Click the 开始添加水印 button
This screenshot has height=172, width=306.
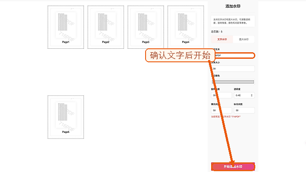(x=233, y=167)
